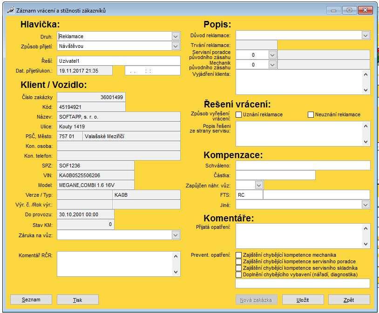This screenshot has width=379, height=313.
Task: Expand the Způsob přijetí dropdown
Action: click(176, 46)
